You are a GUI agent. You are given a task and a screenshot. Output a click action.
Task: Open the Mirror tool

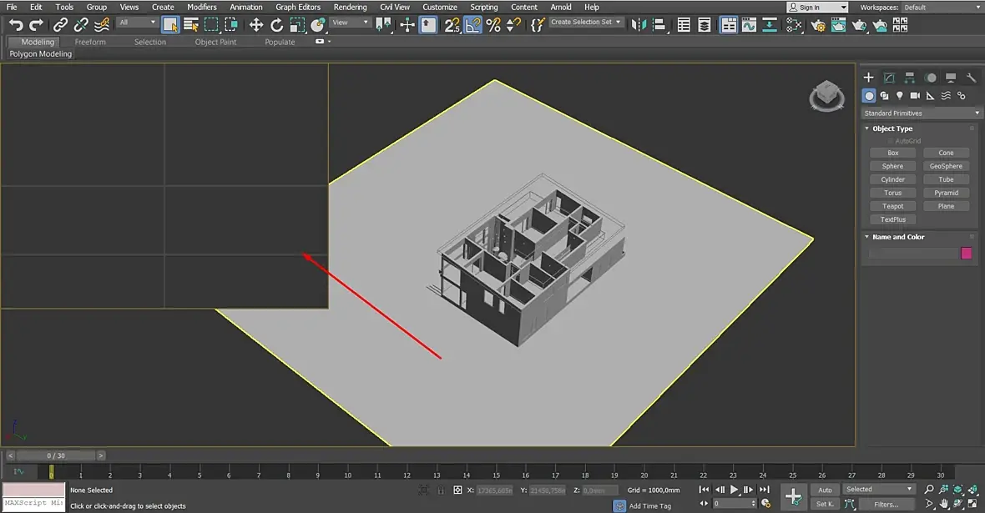(639, 25)
